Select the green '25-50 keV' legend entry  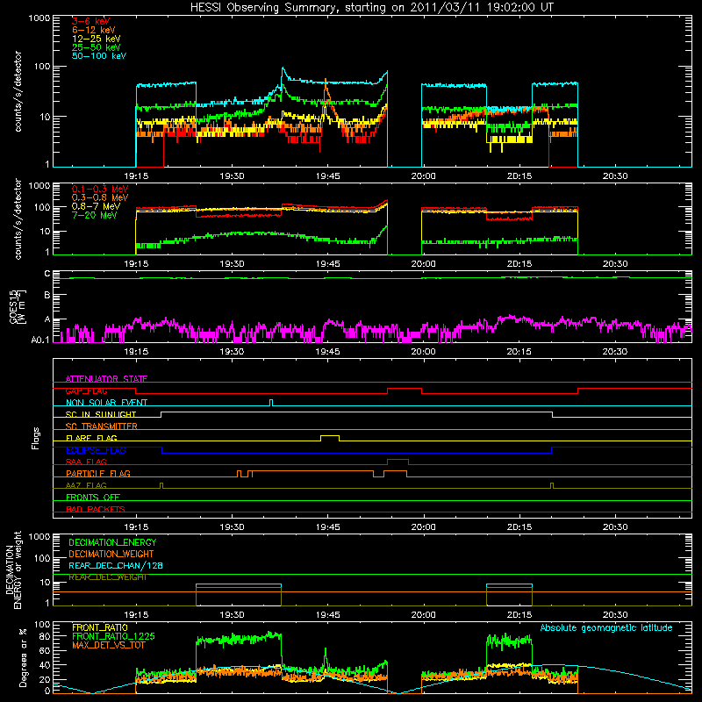(97, 47)
